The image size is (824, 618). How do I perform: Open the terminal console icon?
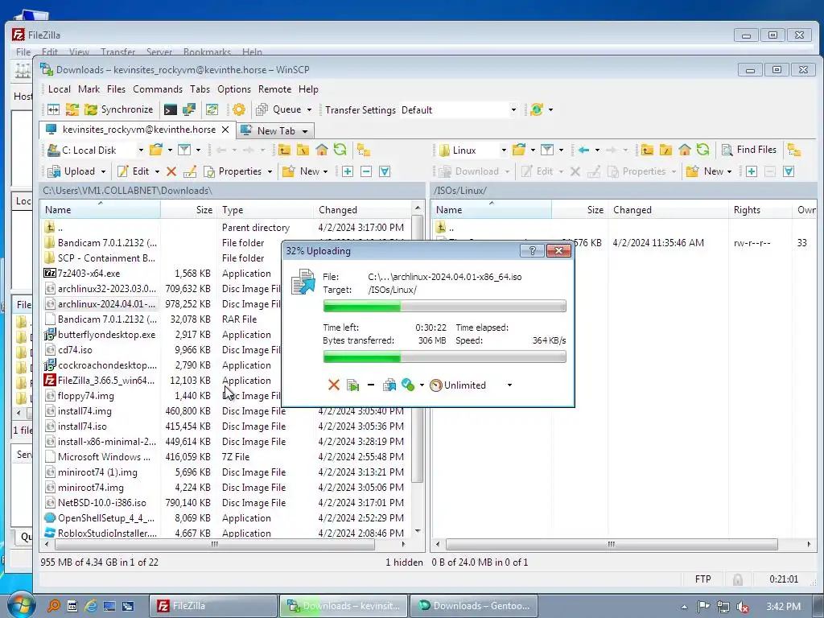(171, 109)
